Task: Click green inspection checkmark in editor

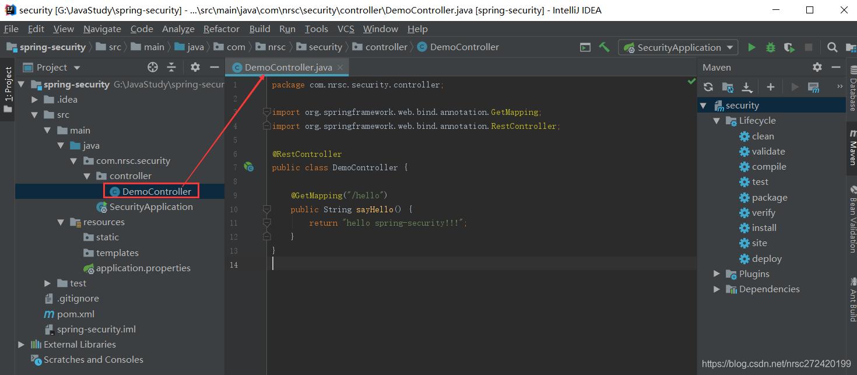Action: tap(691, 81)
